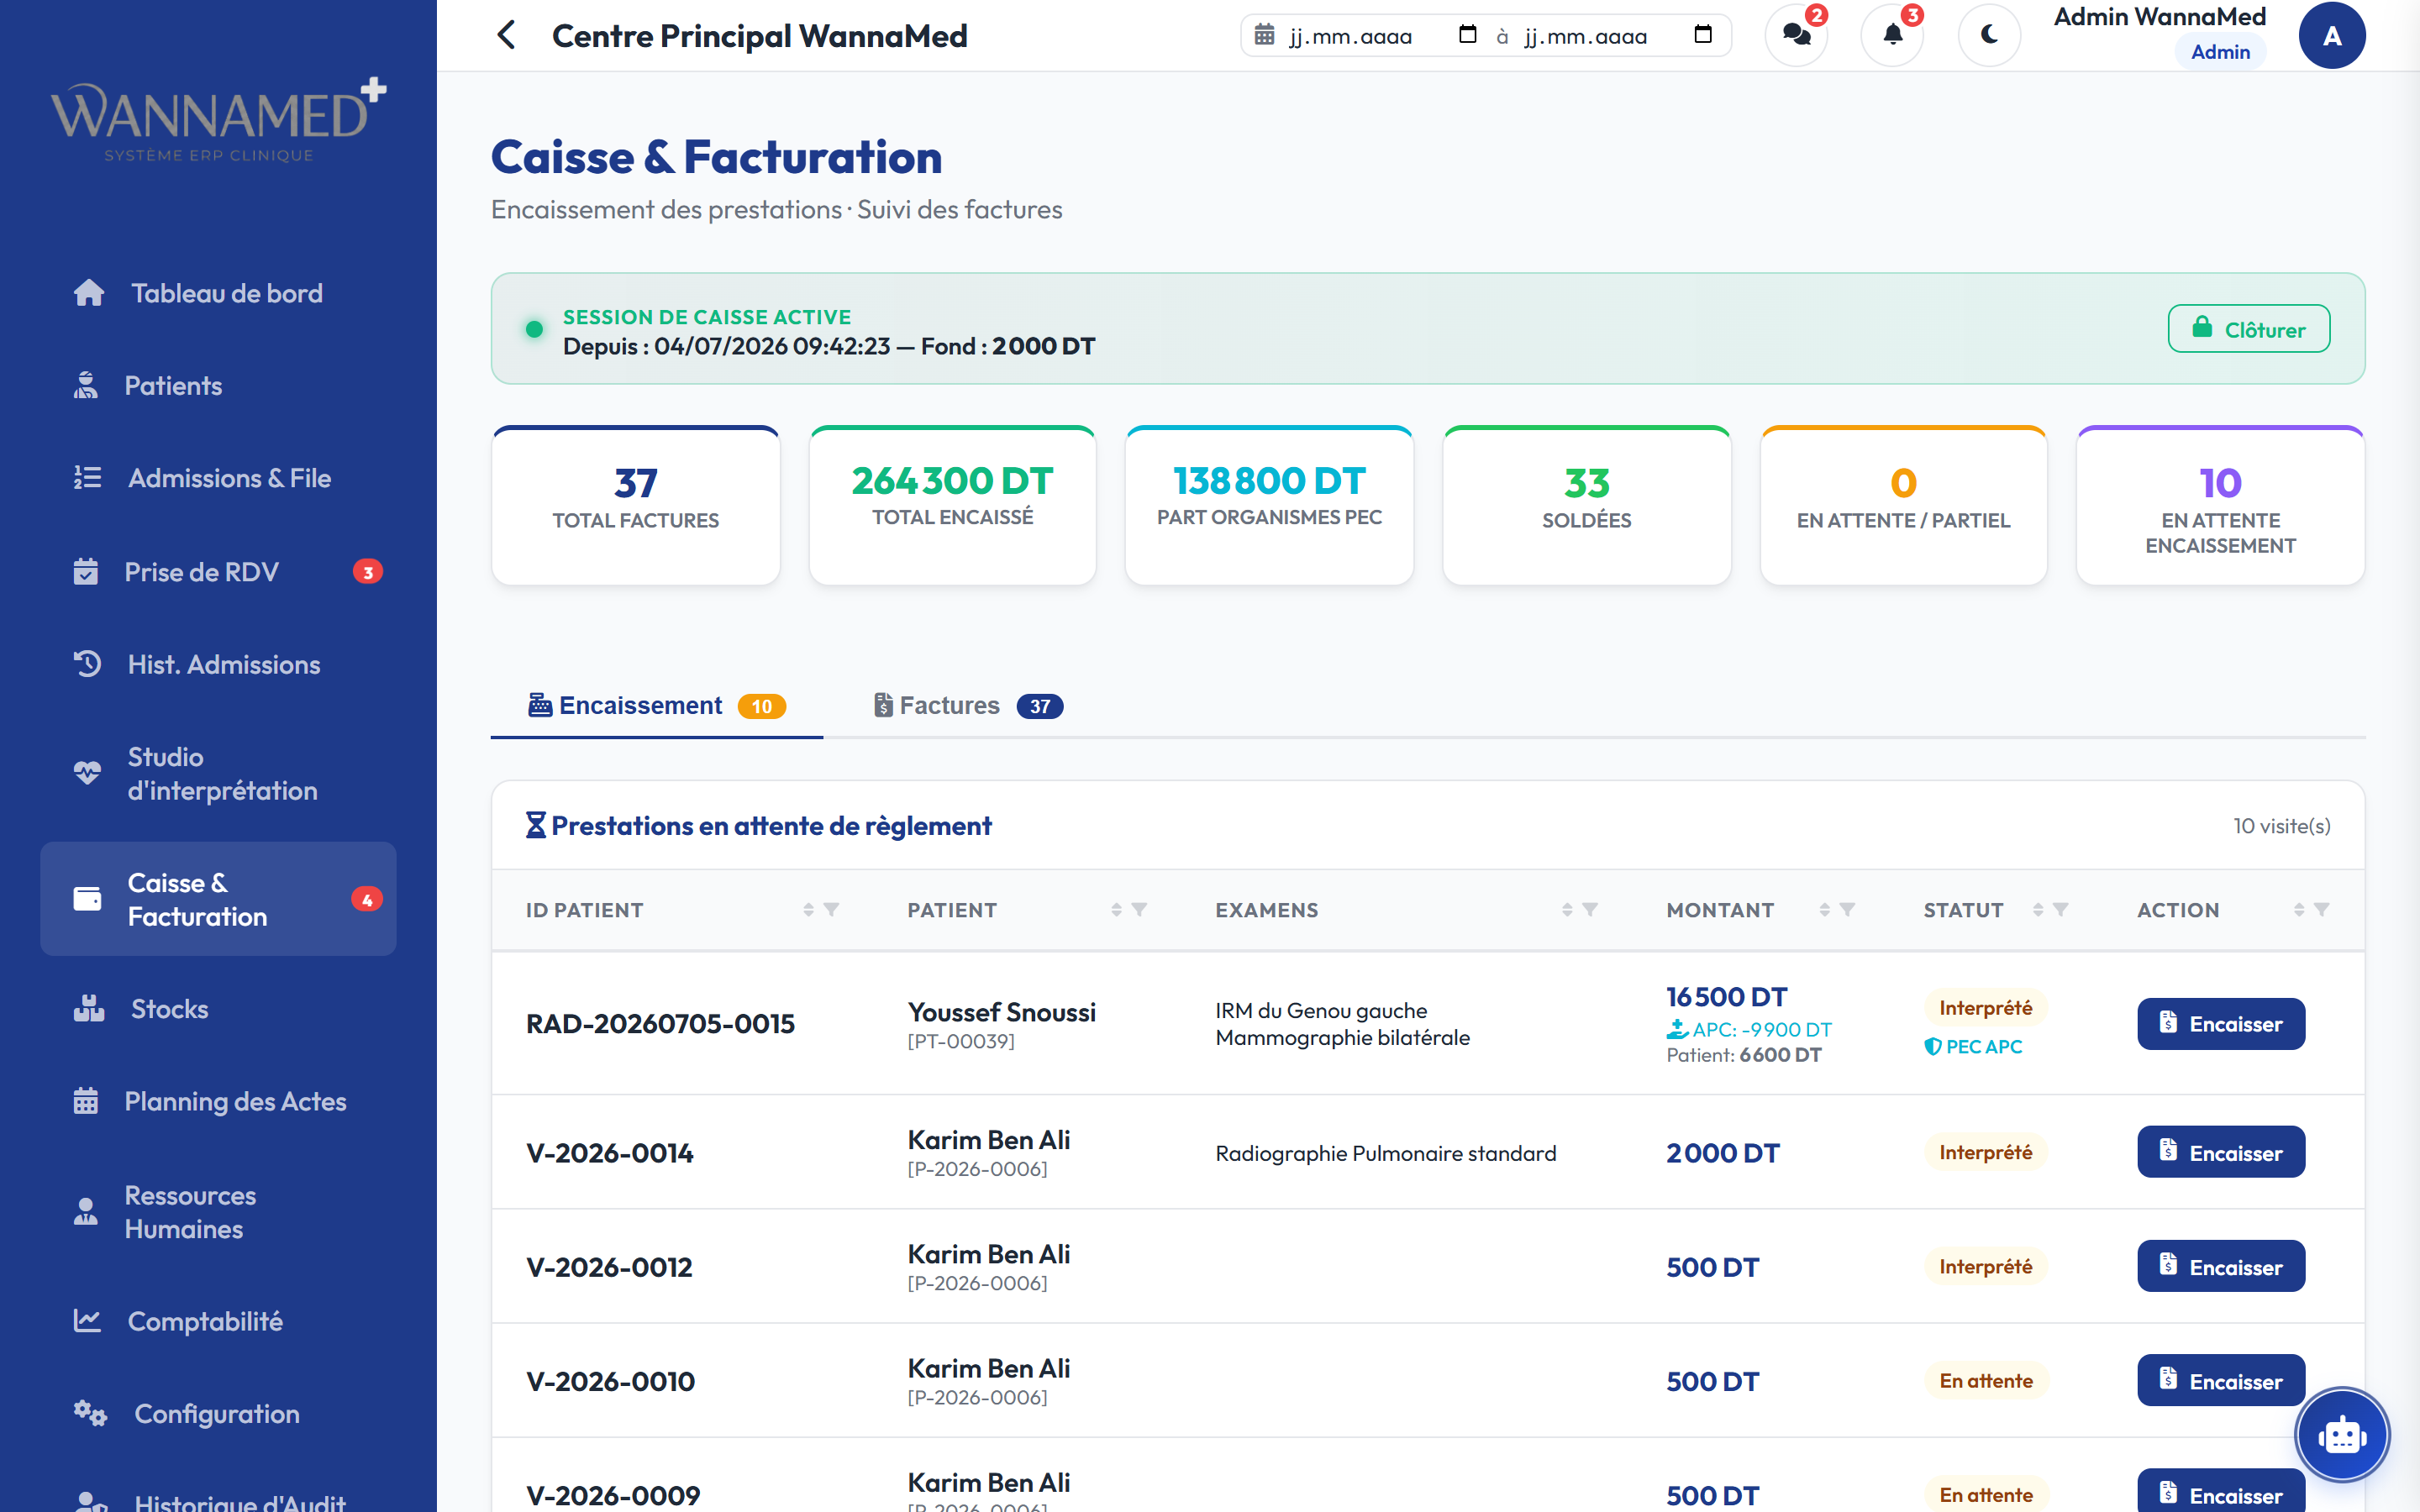Click patient name Youssef Snoussi
2420x1512 pixels.
(1001, 1012)
